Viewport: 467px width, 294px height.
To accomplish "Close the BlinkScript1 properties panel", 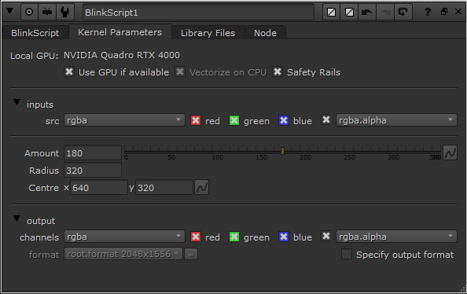I will point(458,11).
